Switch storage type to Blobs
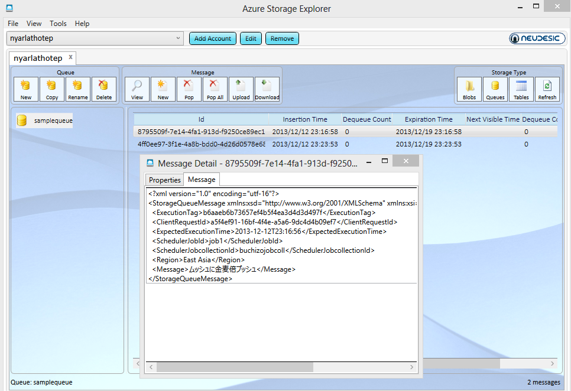571x391 pixels. point(469,89)
